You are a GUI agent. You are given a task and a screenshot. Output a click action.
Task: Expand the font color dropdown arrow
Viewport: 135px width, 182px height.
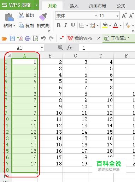(x=121, y=25)
